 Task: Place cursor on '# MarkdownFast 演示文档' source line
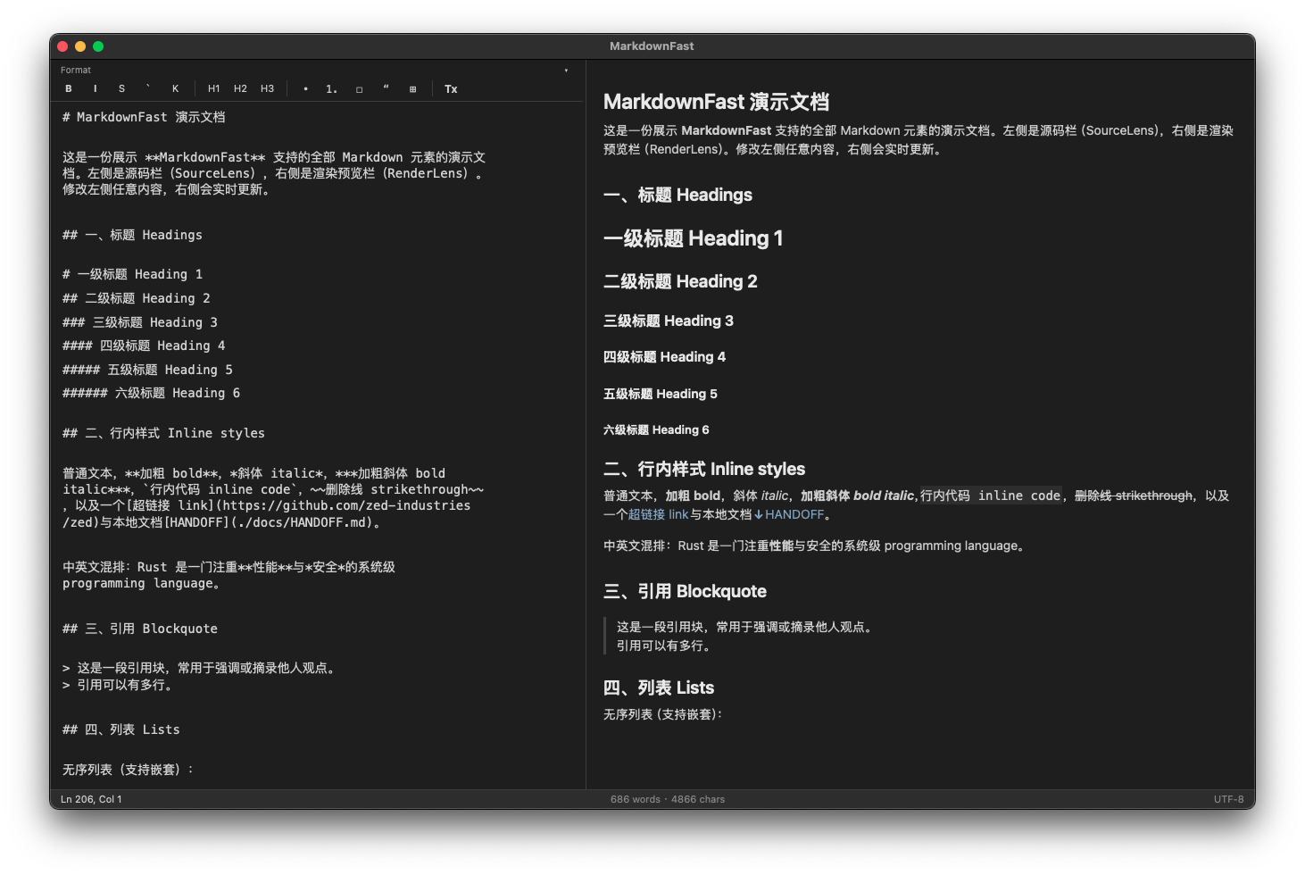pyautogui.click(x=144, y=117)
